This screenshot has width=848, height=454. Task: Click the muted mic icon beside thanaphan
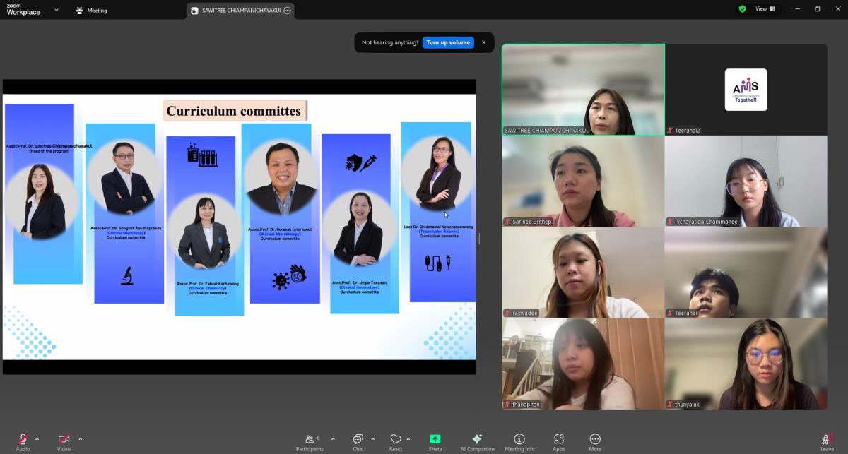[507, 405]
